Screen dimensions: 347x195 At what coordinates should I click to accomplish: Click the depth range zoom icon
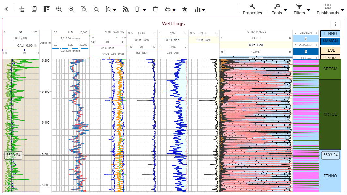(x=108, y=9)
